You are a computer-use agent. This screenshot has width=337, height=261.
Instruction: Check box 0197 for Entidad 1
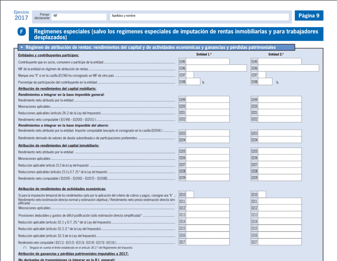[x=190, y=75]
